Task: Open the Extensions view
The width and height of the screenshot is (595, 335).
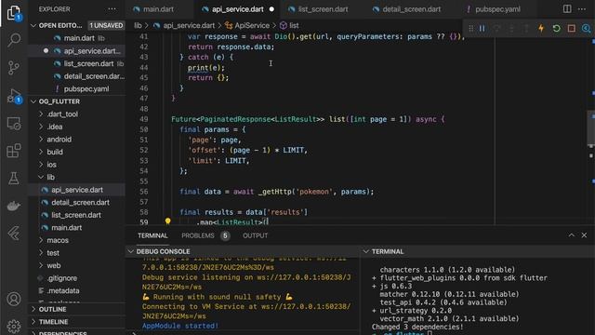Action: (x=14, y=151)
